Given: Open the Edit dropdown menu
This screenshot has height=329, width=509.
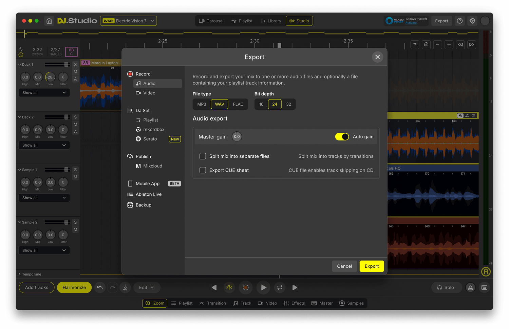Looking at the screenshot, I should pyautogui.click(x=147, y=287).
